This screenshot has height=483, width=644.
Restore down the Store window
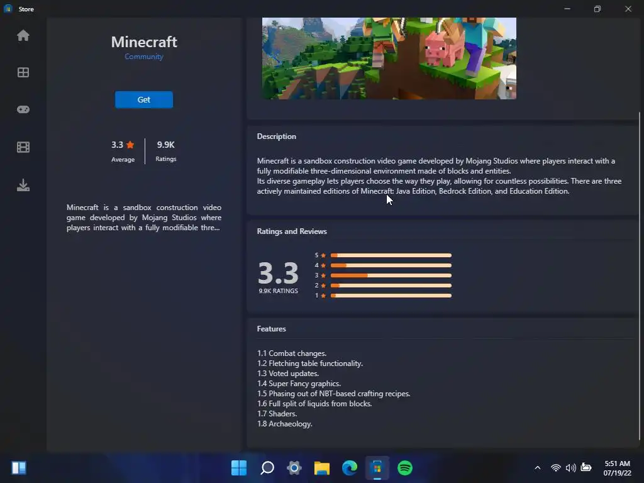597,9
